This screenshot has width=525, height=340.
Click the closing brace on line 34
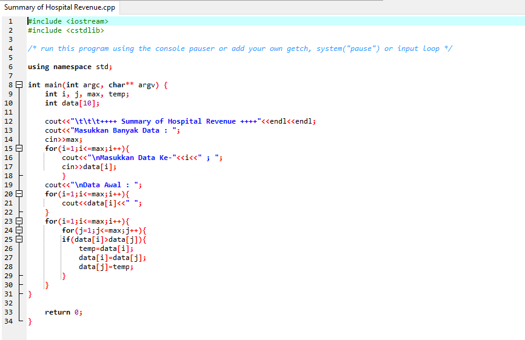click(30, 321)
